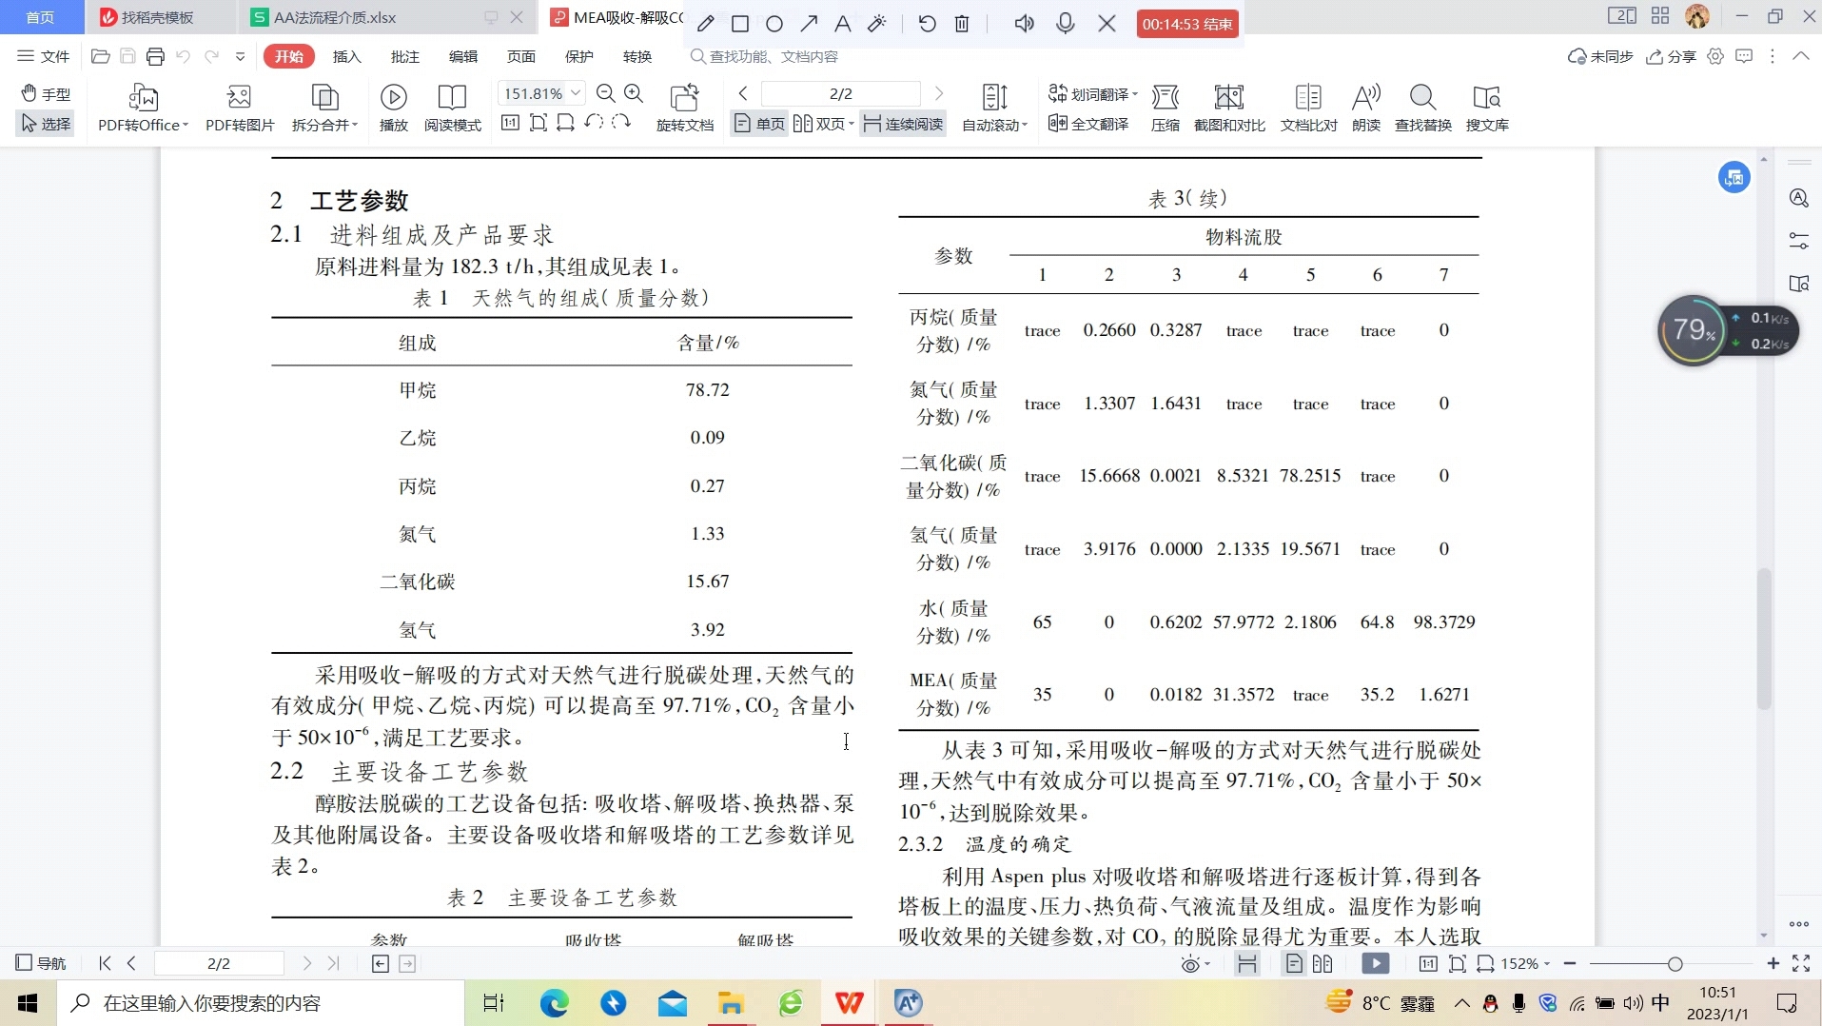Enter fullscreen from status bar

point(1801,963)
